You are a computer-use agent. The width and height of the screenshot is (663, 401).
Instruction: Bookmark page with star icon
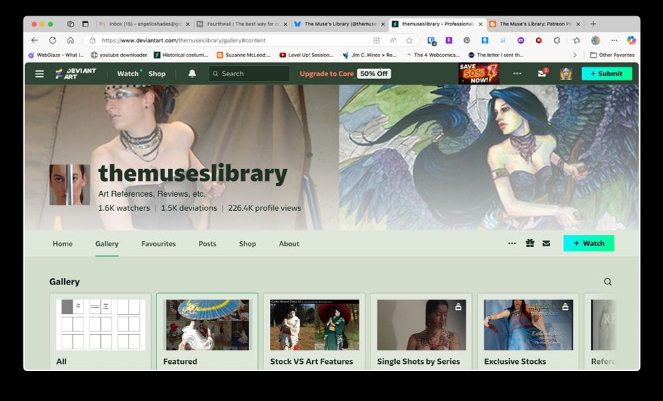coord(409,40)
